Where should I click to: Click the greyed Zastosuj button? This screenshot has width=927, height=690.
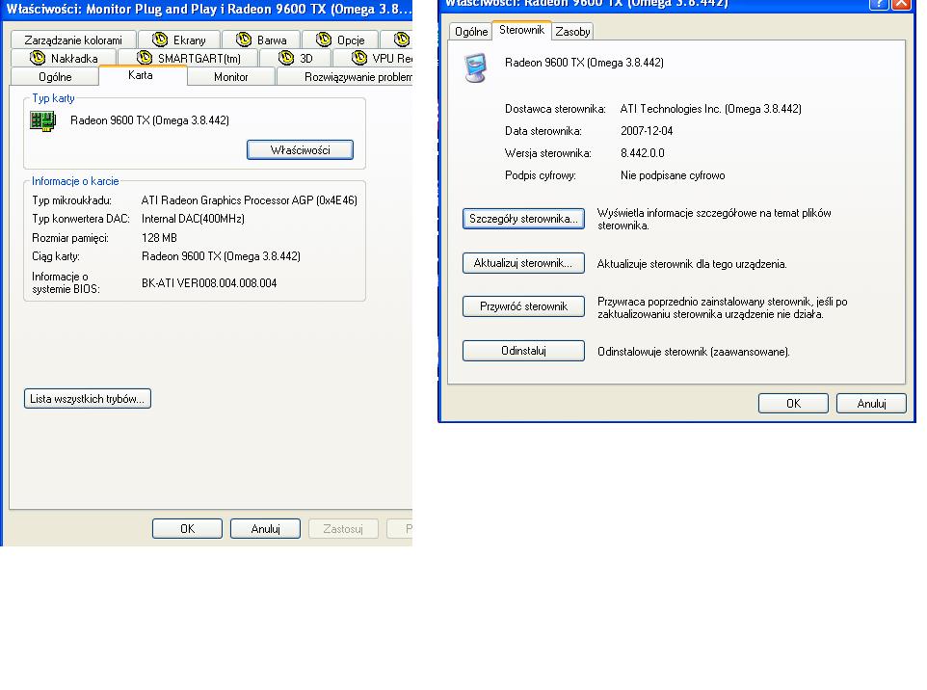point(343,529)
